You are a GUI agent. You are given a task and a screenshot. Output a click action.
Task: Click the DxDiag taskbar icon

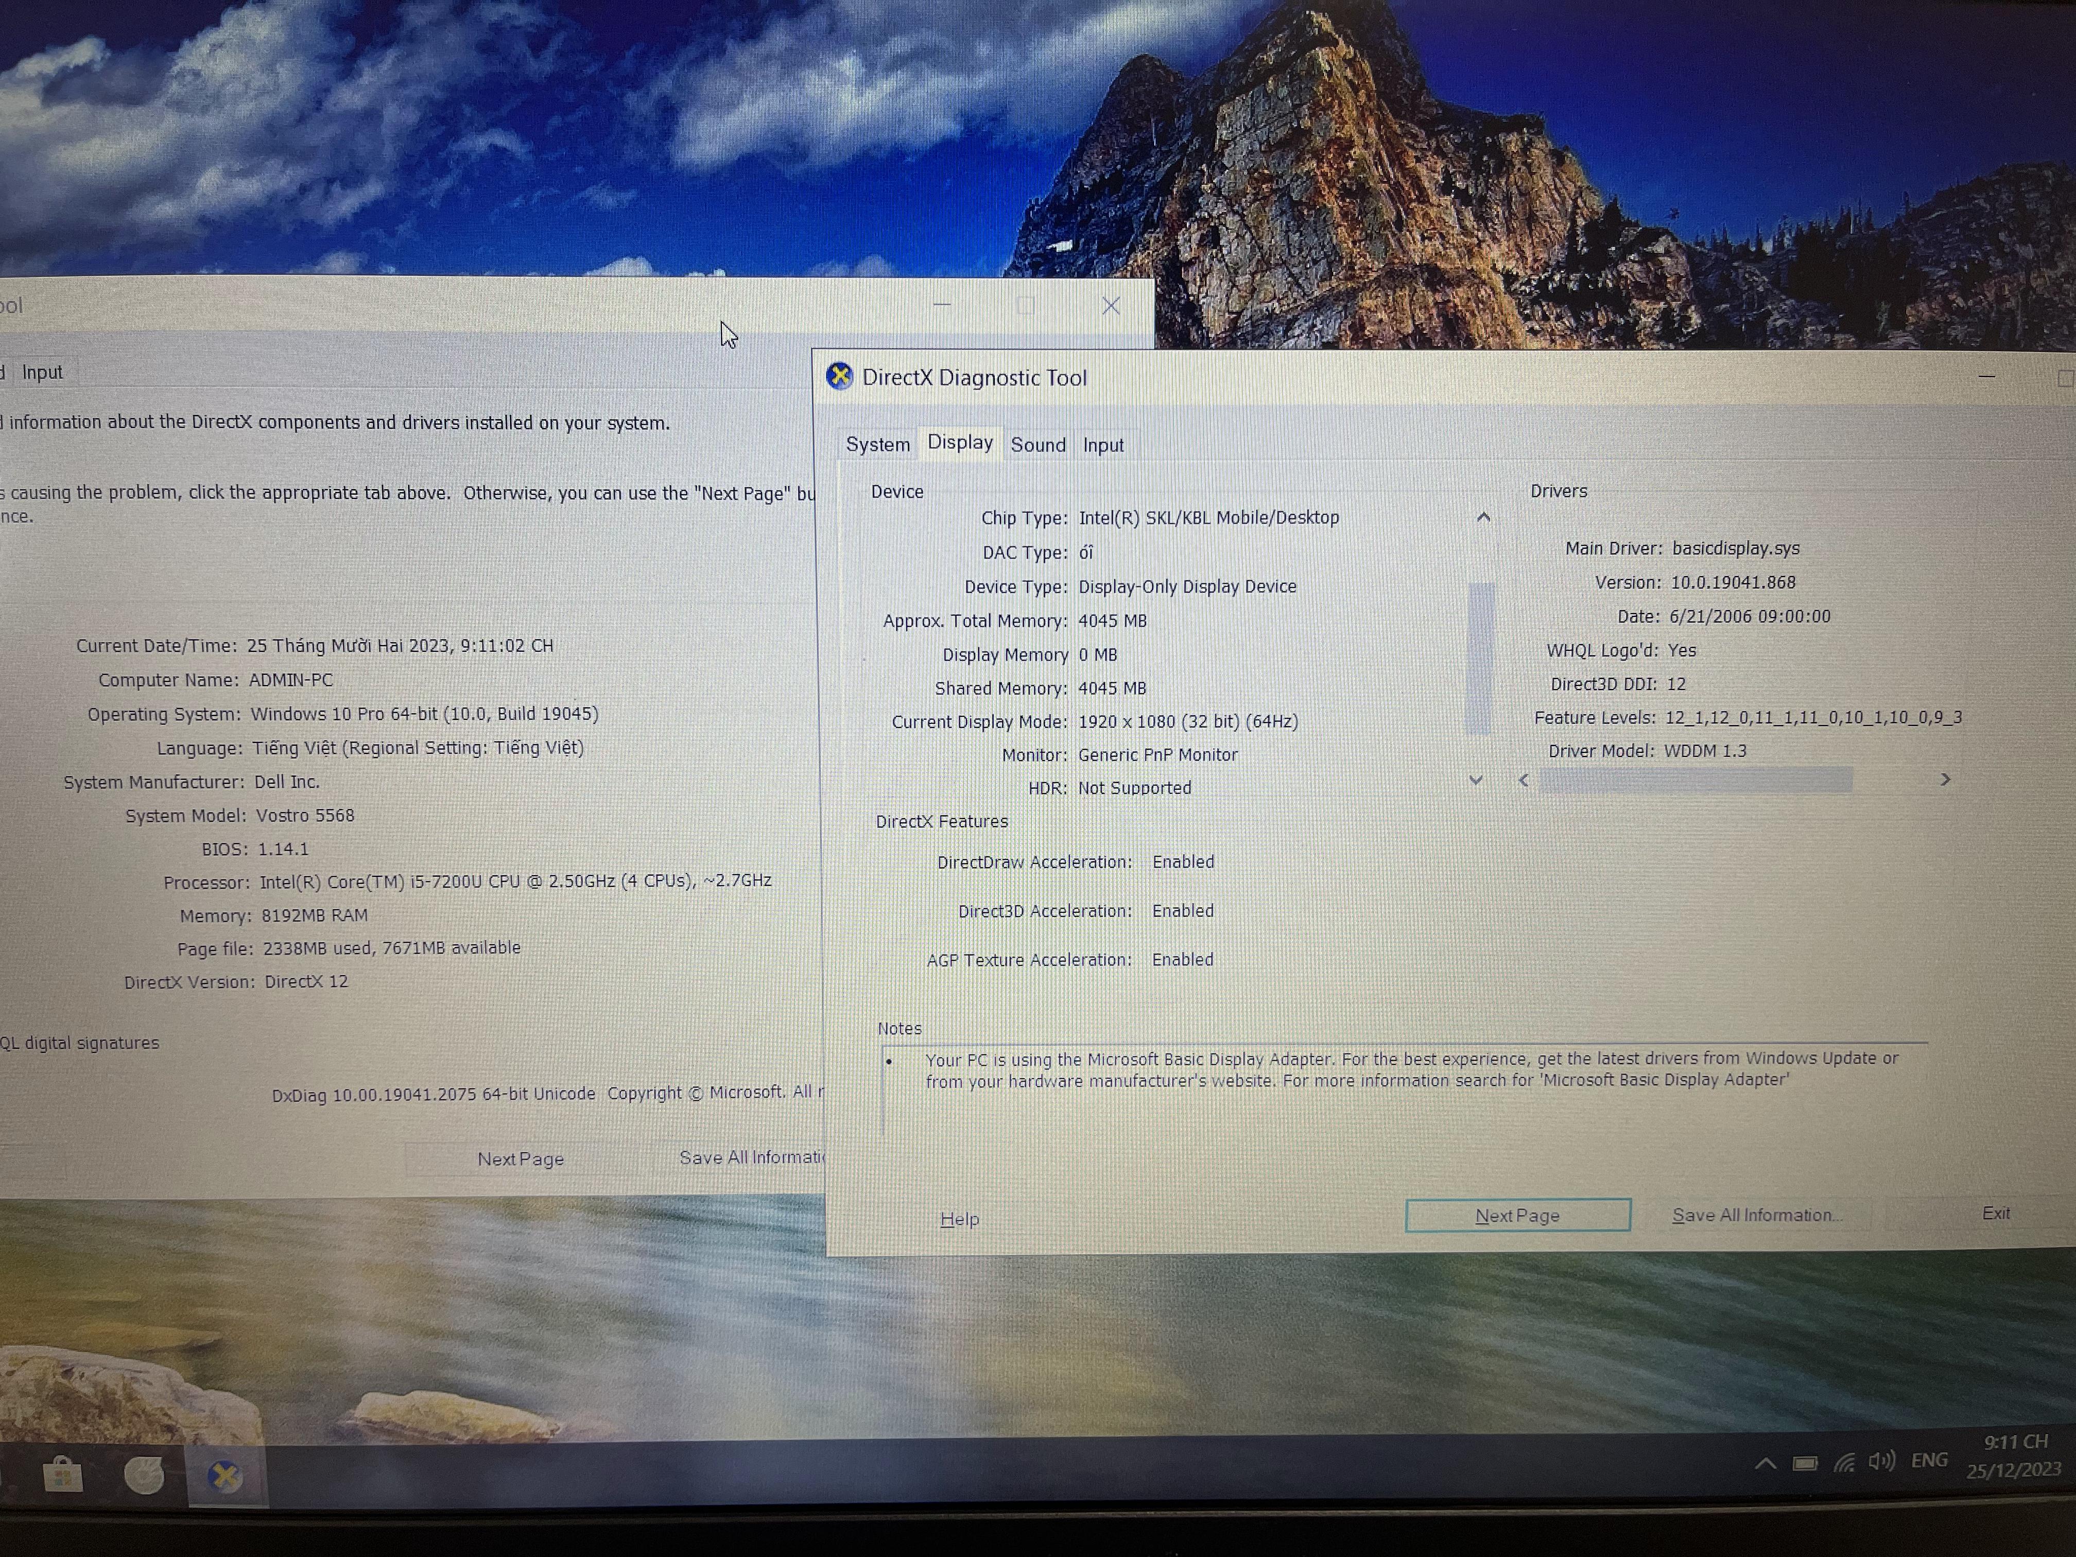(x=225, y=1475)
